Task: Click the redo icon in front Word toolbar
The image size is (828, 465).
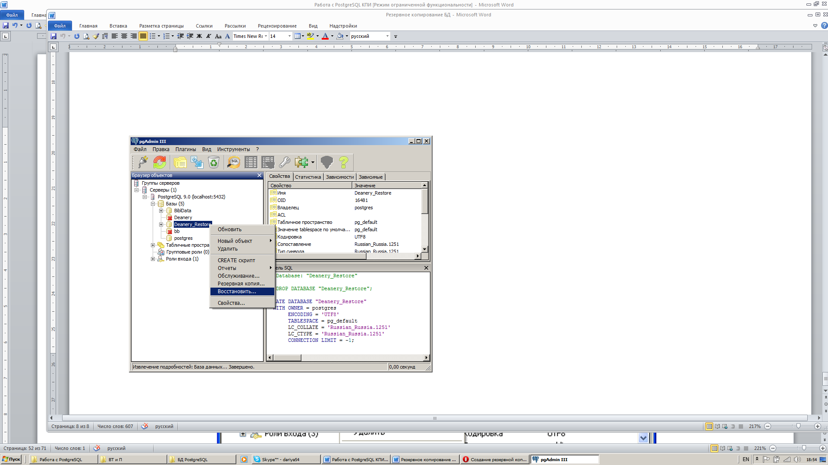Action: point(76,36)
